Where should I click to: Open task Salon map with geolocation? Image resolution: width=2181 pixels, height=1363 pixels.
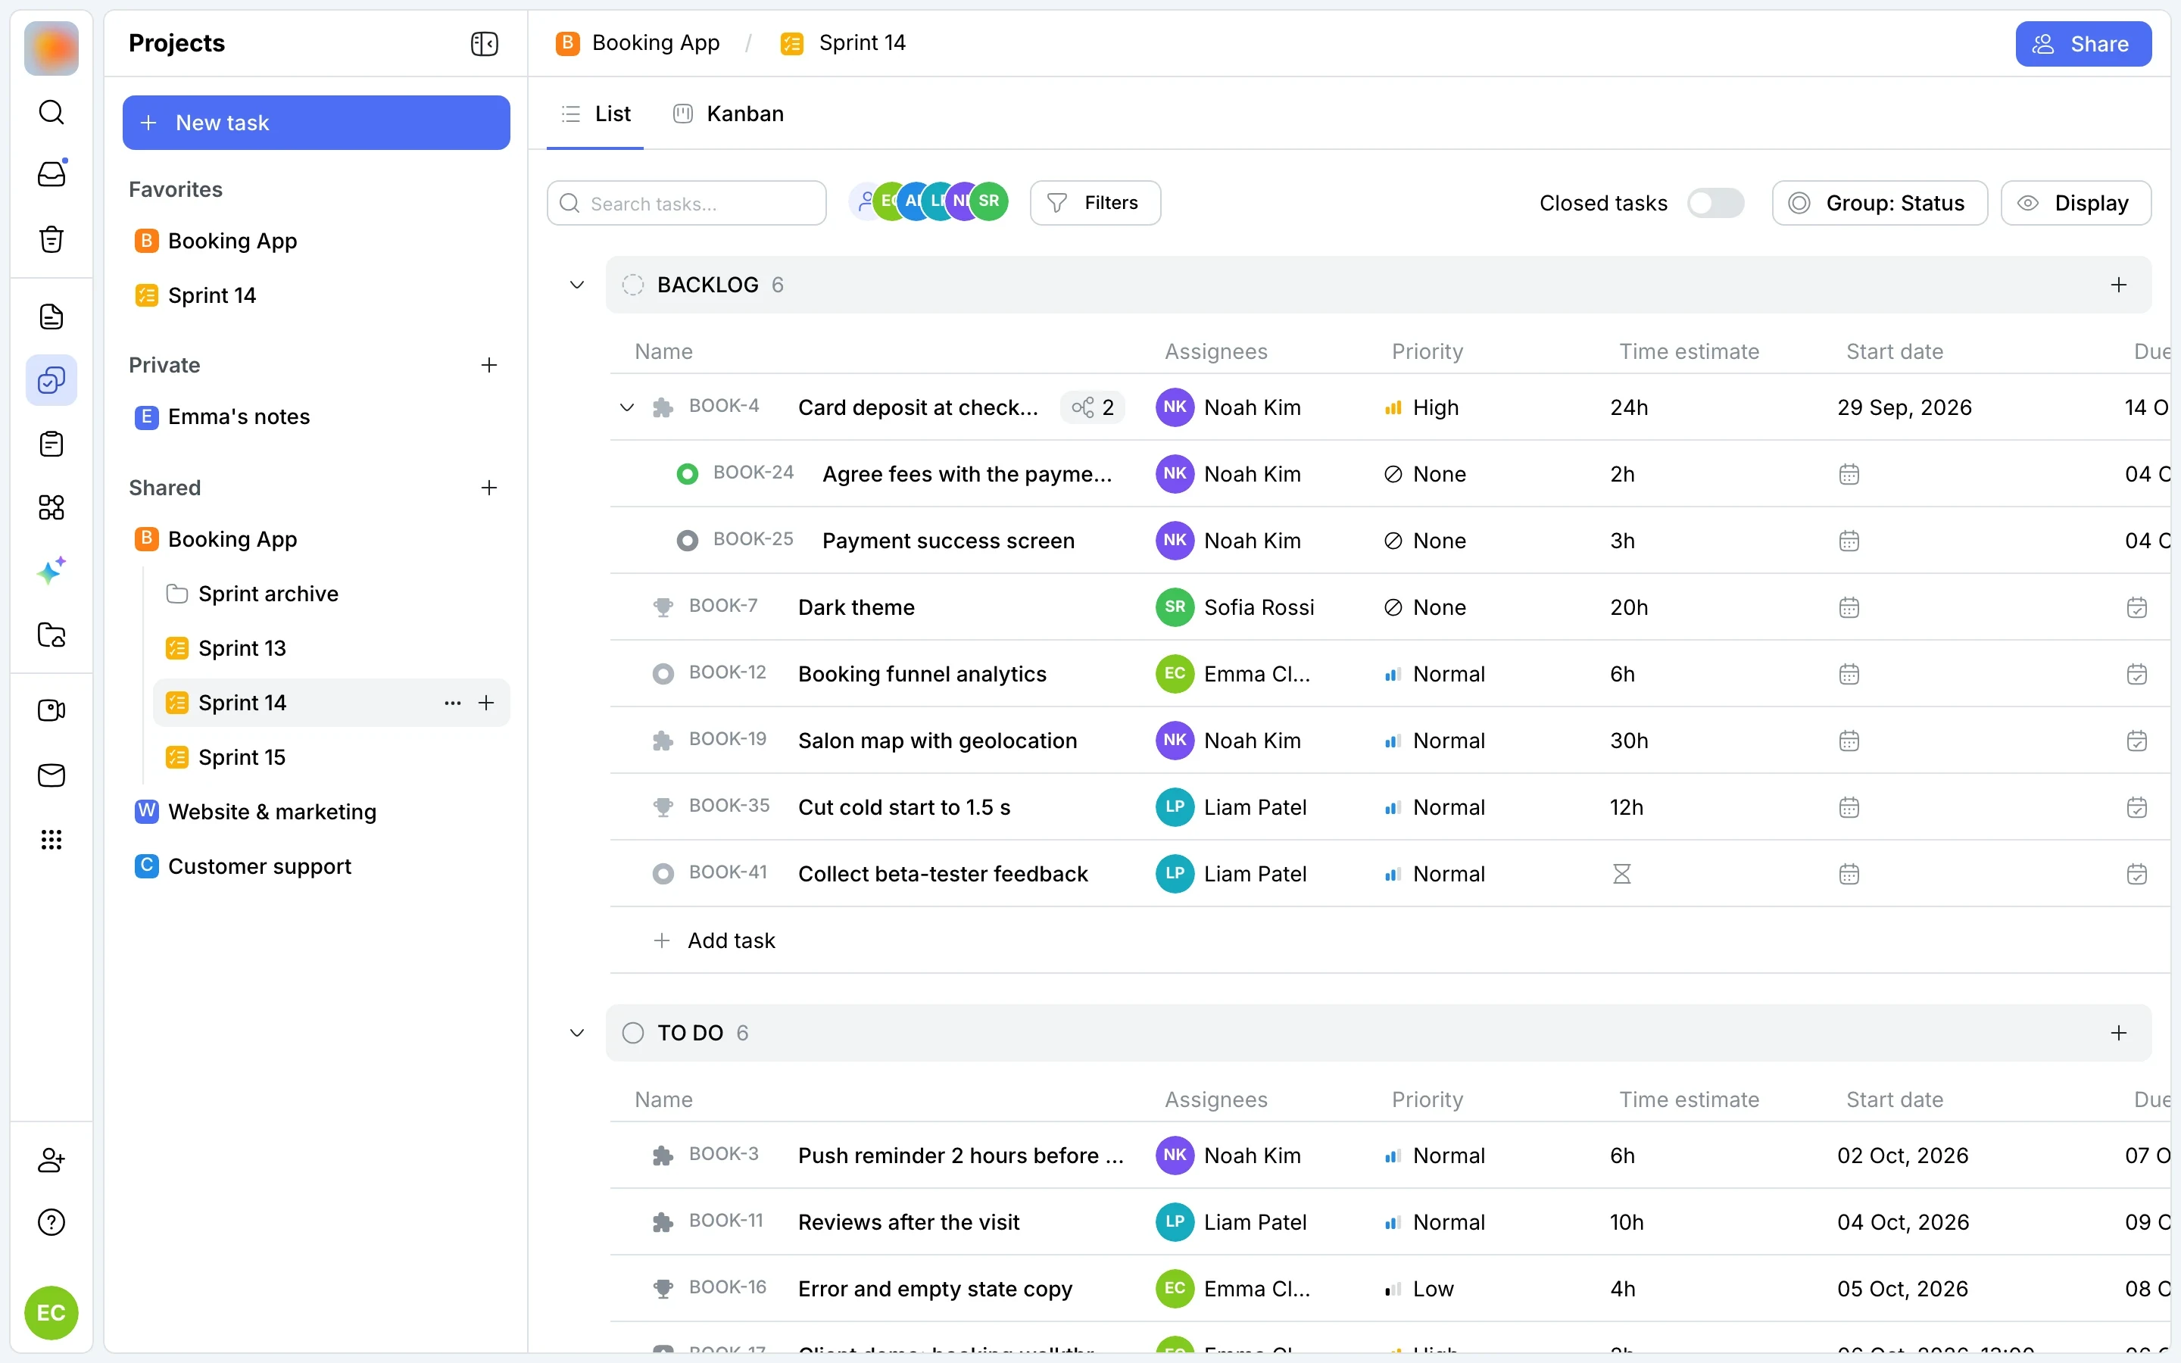tap(938, 741)
